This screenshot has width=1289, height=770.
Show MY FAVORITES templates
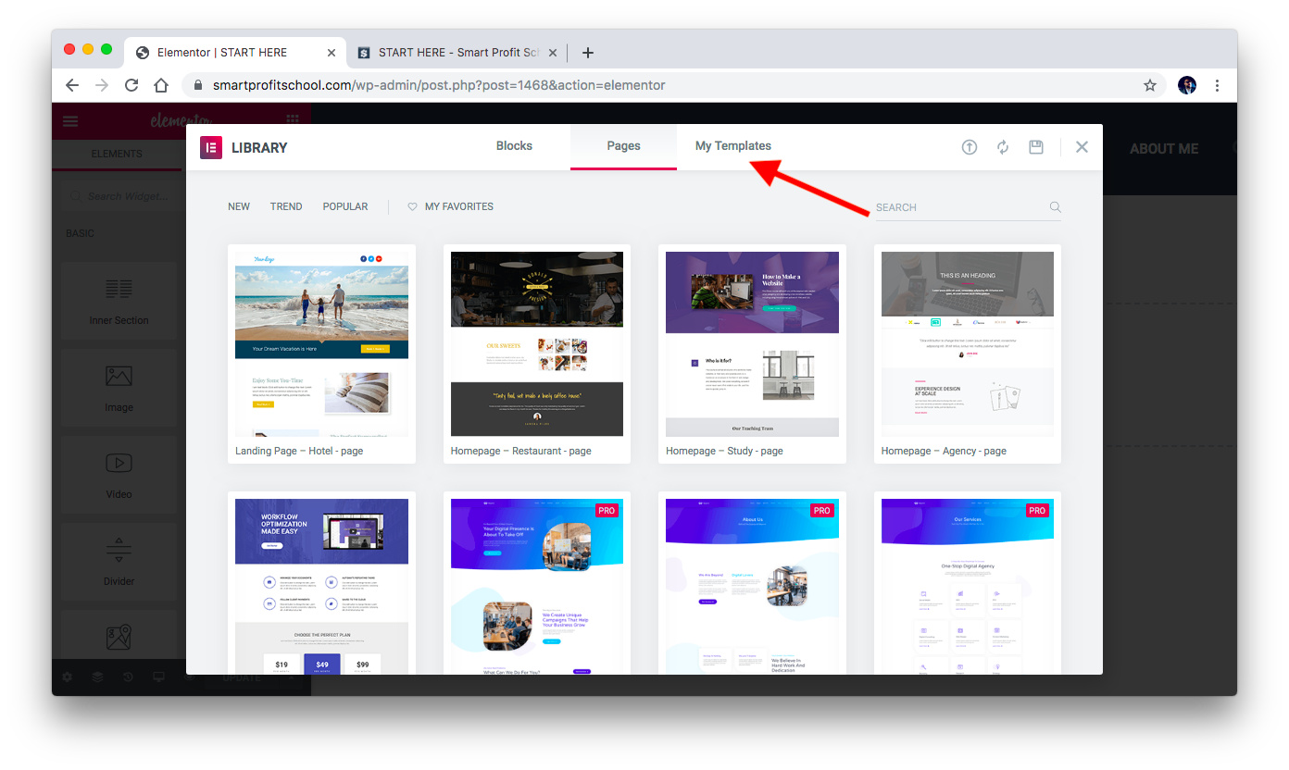point(458,206)
